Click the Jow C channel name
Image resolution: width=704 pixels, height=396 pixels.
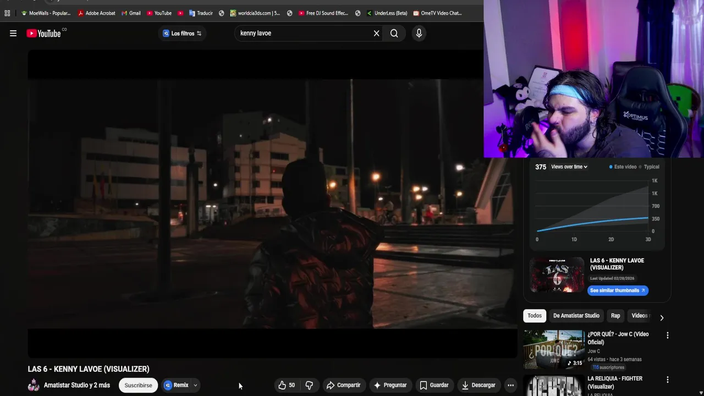pyautogui.click(x=593, y=351)
